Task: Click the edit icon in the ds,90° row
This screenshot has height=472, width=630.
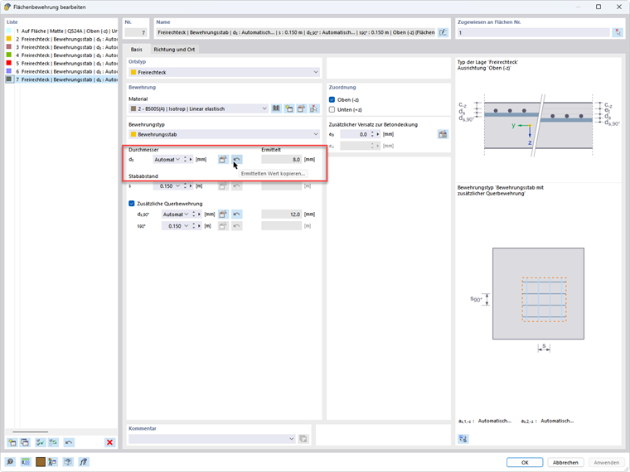Action: (x=223, y=214)
